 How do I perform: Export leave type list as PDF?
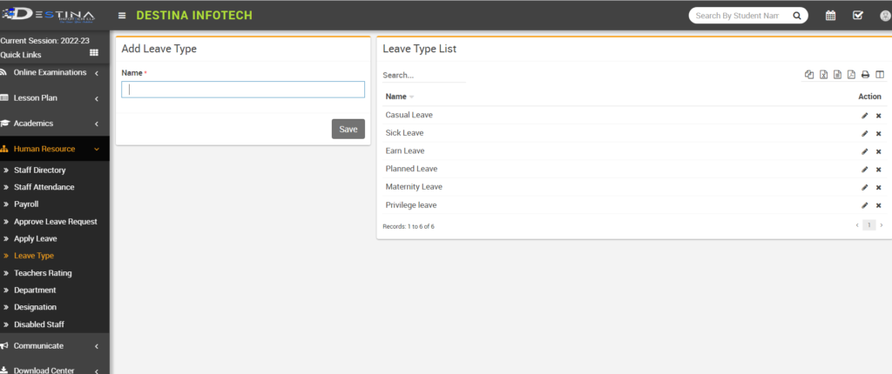851,76
